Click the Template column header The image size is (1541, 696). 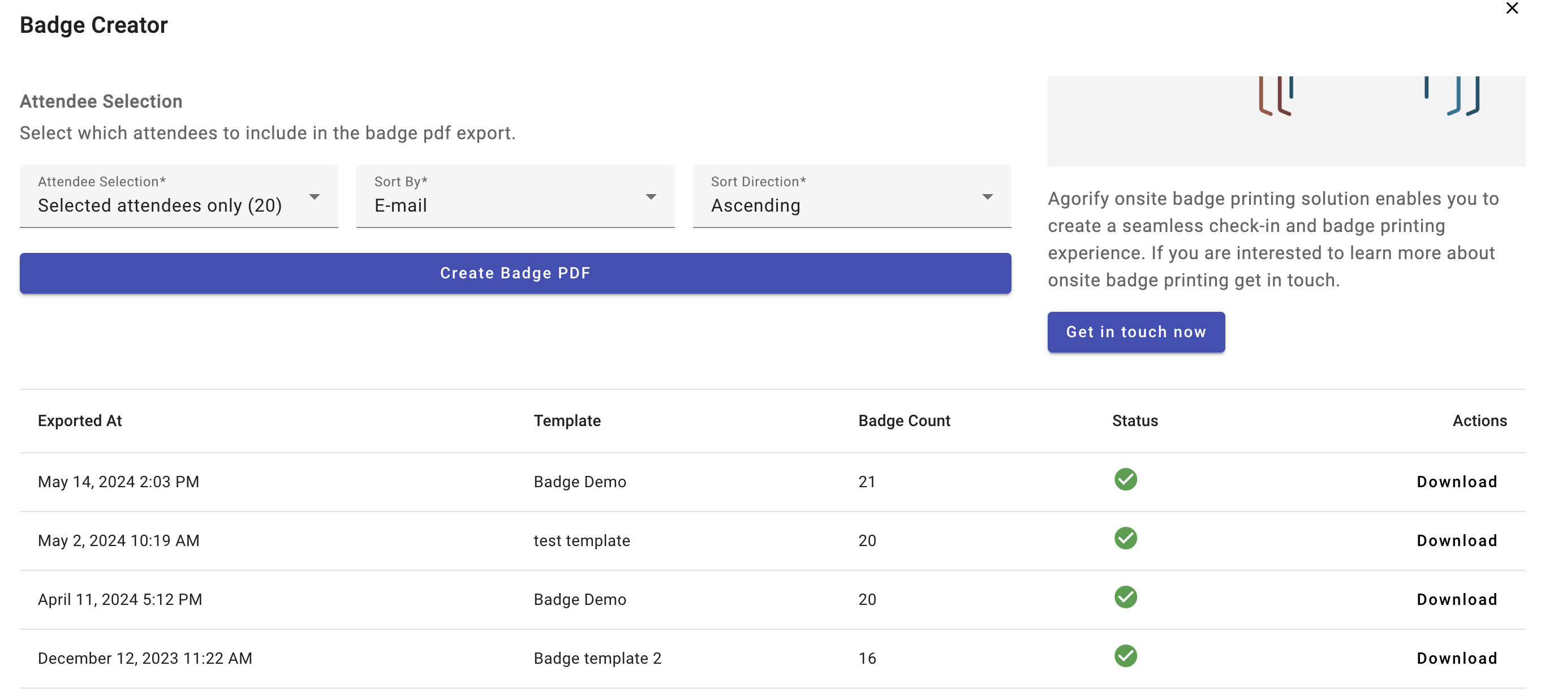pos(566,420)
